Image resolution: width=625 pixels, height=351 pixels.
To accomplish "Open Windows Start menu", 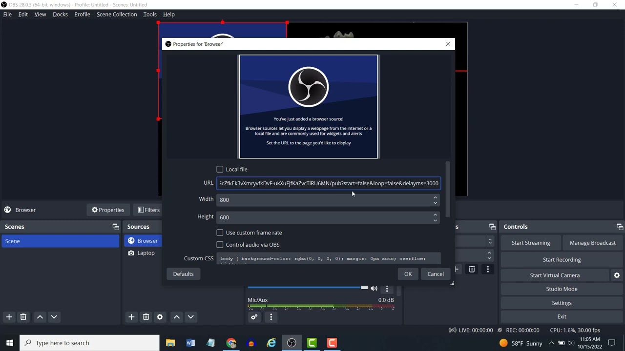I will (x=9, y=343).
